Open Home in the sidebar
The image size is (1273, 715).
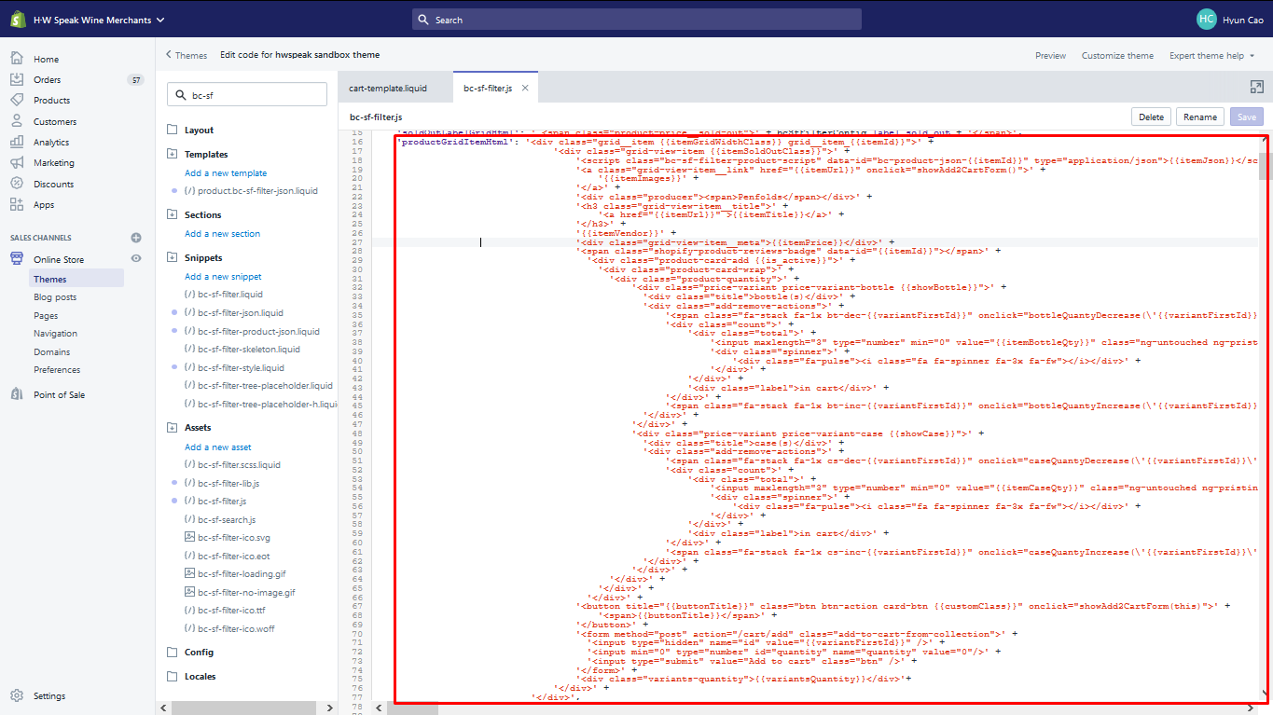(x=46, y=59)
